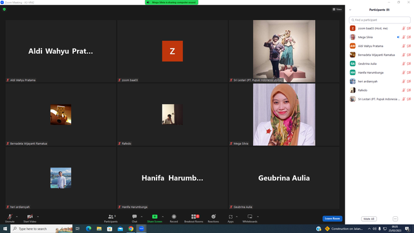The width and height of the screenshot is (414, 233).
Task: Select Mega Silvia's video tile
Action: [x=284, y=115]
